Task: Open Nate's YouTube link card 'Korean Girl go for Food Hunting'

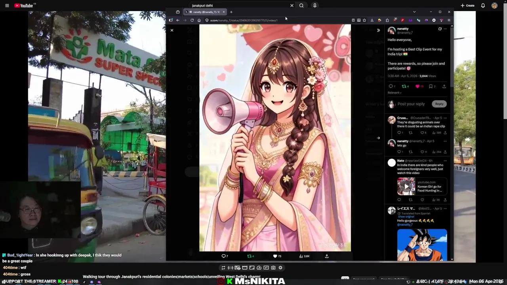Action: (422, 186)
